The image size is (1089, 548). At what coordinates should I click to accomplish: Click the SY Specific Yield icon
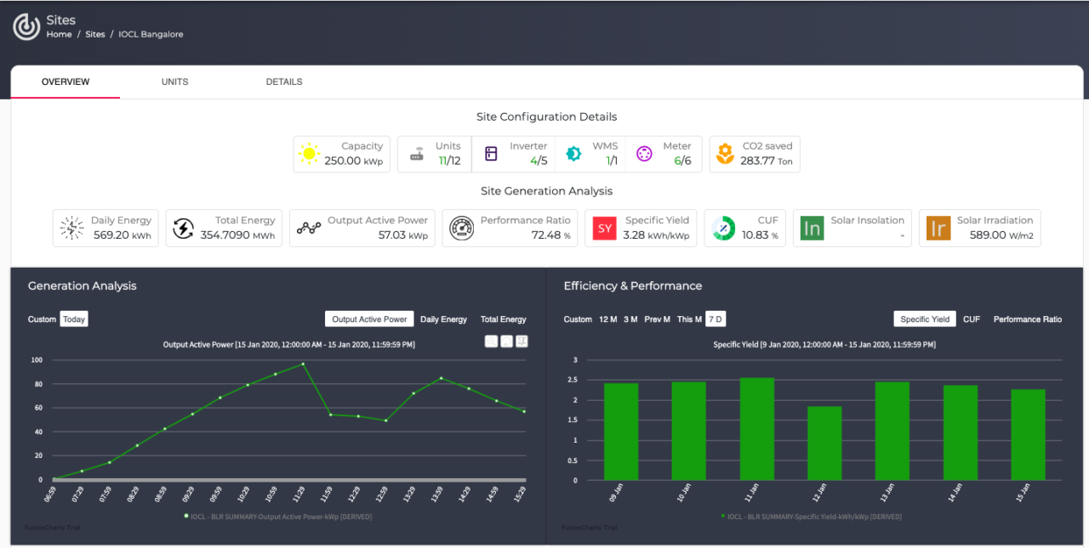click(604, 228)
